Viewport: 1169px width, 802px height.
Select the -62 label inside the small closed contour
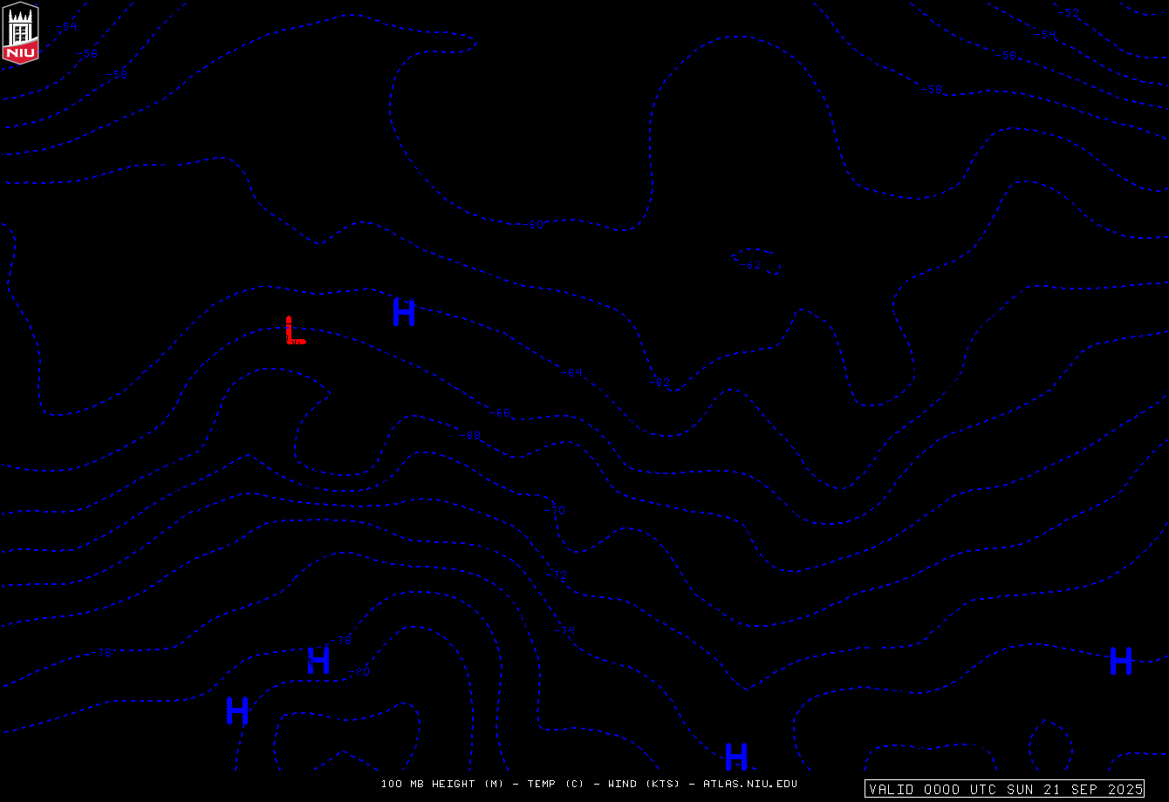(x=751, y=265)
